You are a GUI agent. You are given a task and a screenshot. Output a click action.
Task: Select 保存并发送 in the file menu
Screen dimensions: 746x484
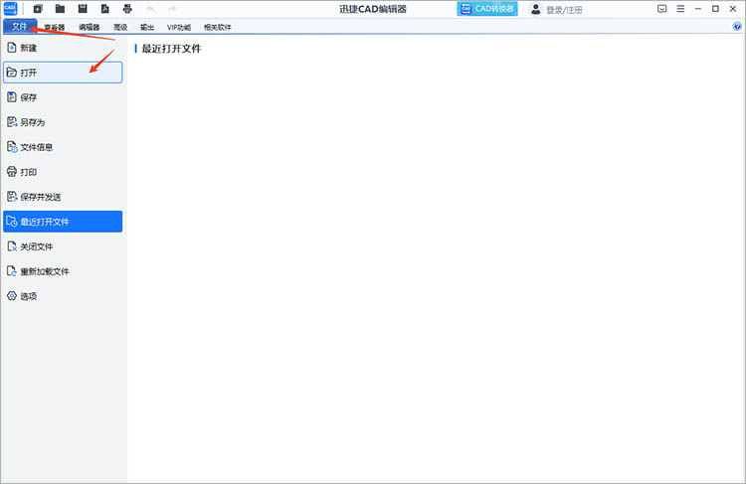(63, 197)
